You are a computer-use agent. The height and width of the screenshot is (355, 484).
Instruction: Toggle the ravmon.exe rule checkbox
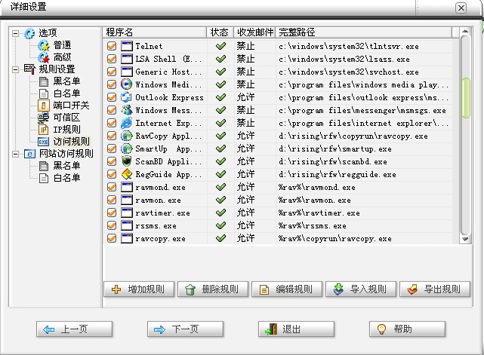coord(112,200)
